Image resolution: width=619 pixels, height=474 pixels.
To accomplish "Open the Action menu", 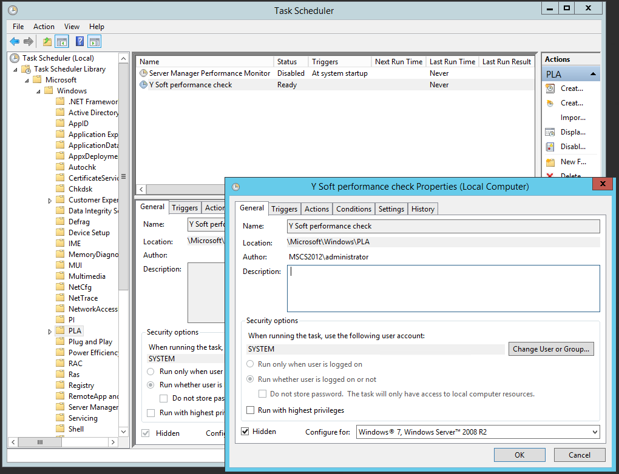I will click(x=44, y=27).
